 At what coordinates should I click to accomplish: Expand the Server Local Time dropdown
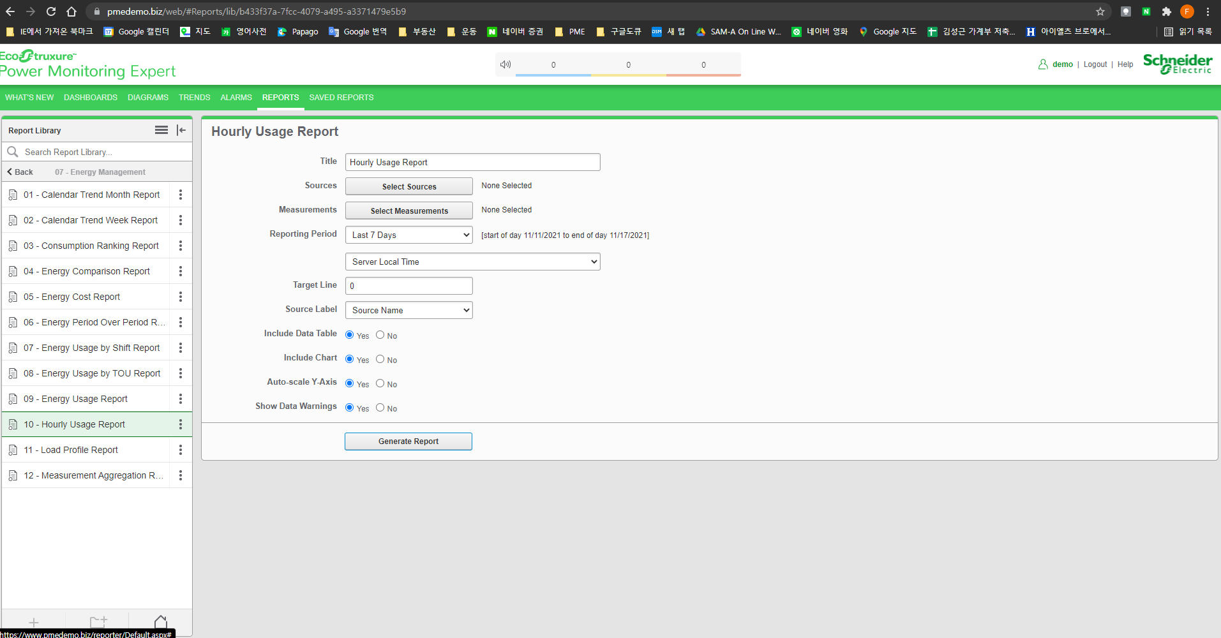(x=473, y=262)
